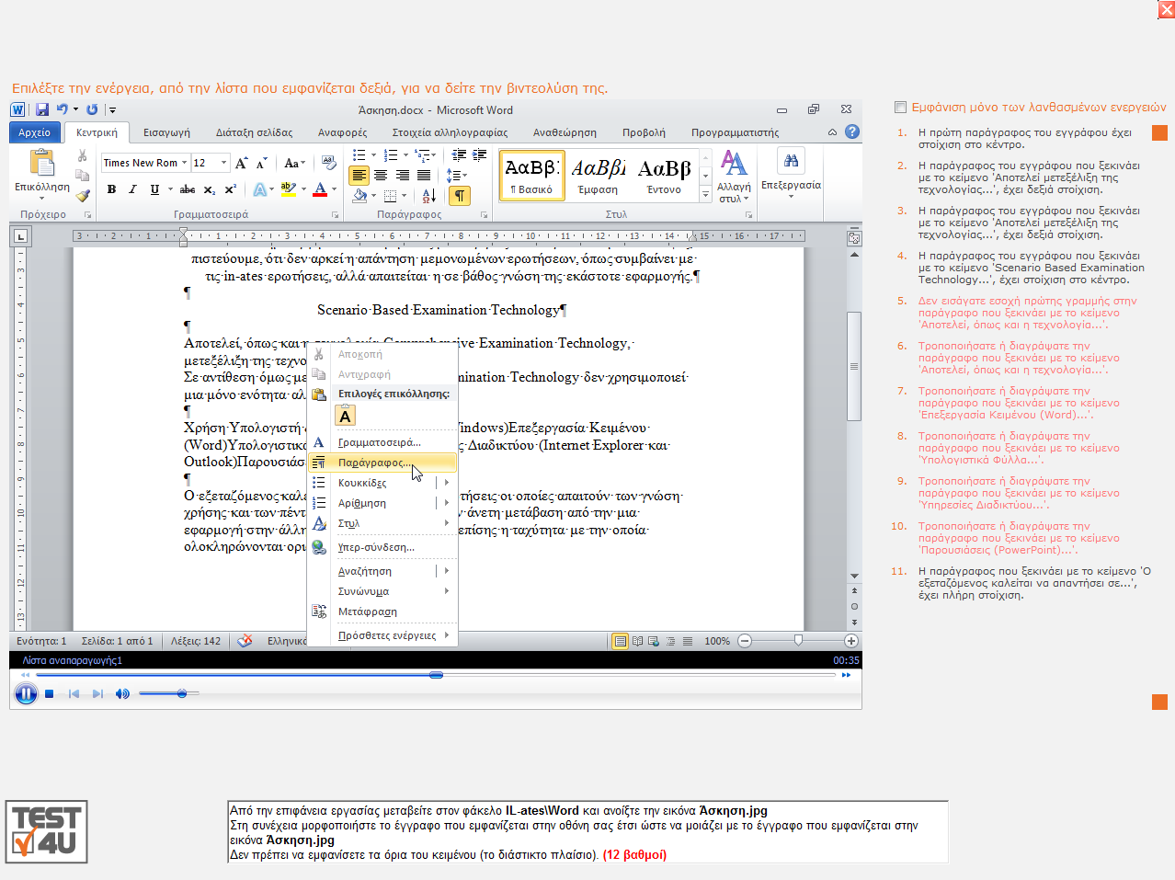Check 'Εμφάνιση μόνο των λανθασμένων ενεργειών' checkbox

901,108
